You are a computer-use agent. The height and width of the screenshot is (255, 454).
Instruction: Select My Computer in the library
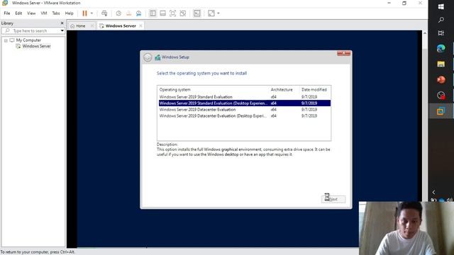tap(28, 40)
